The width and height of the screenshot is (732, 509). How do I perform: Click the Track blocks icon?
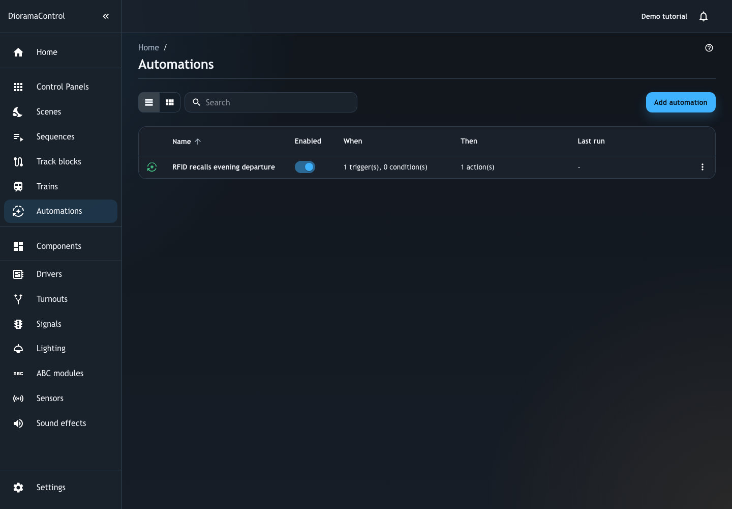pyautogui.click(x=18, y=162)
